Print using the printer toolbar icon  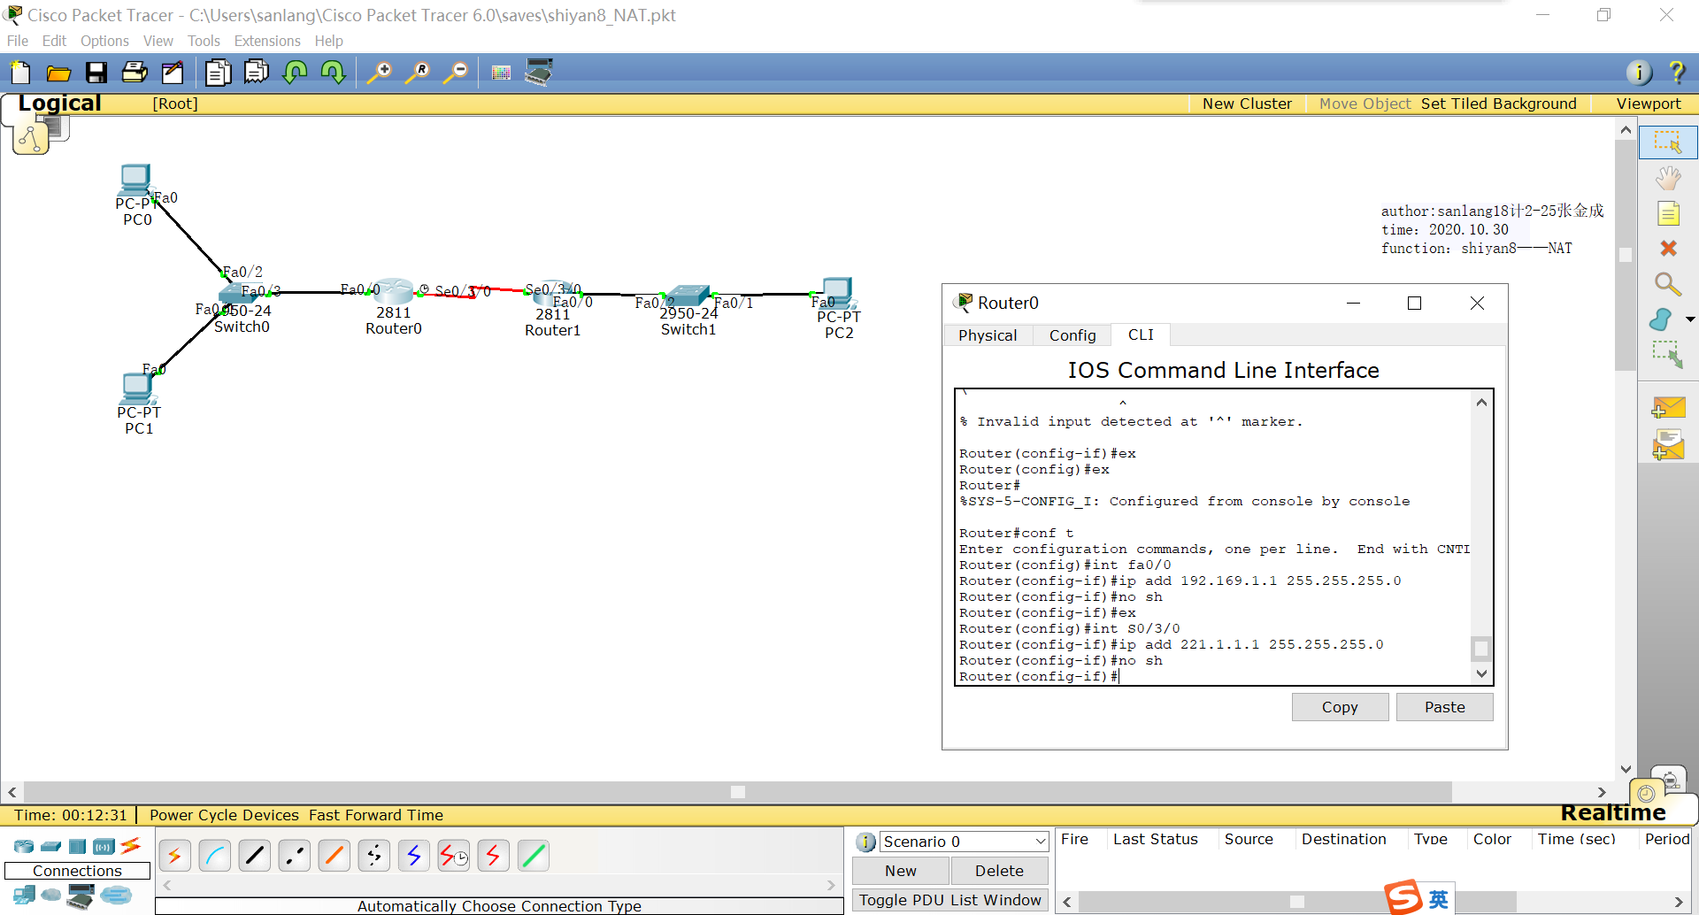click(x=135, y=73)
